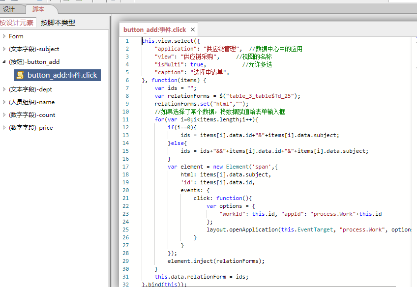Select the 脚本 tab
Image resolution: width=417 pixels, height=287 pixels.
point(38,9)
